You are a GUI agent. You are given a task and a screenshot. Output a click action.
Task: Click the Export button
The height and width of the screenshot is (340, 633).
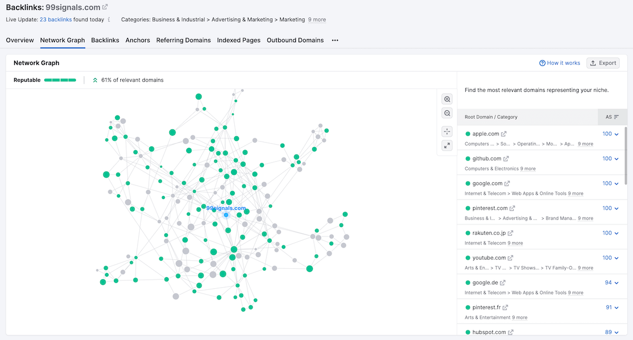[x=602, y=63]
